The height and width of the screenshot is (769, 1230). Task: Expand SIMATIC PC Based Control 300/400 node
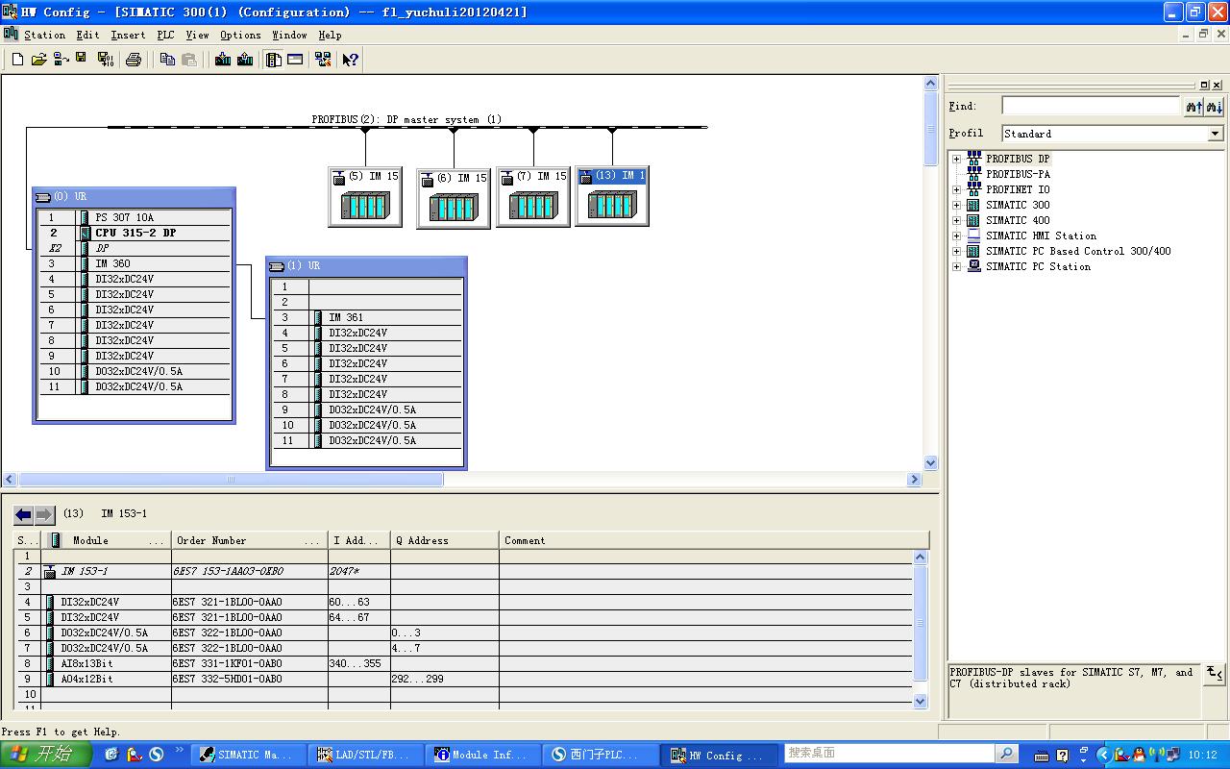point(956,251)
